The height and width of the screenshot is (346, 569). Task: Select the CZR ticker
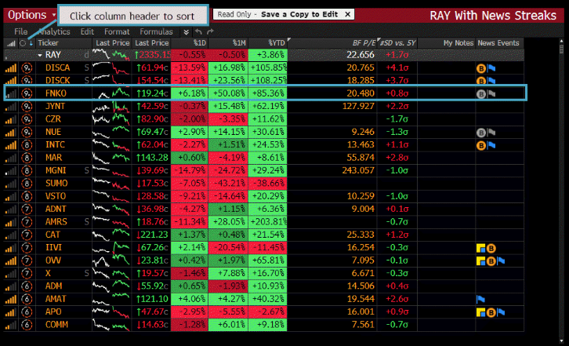[x=53, y=119]
